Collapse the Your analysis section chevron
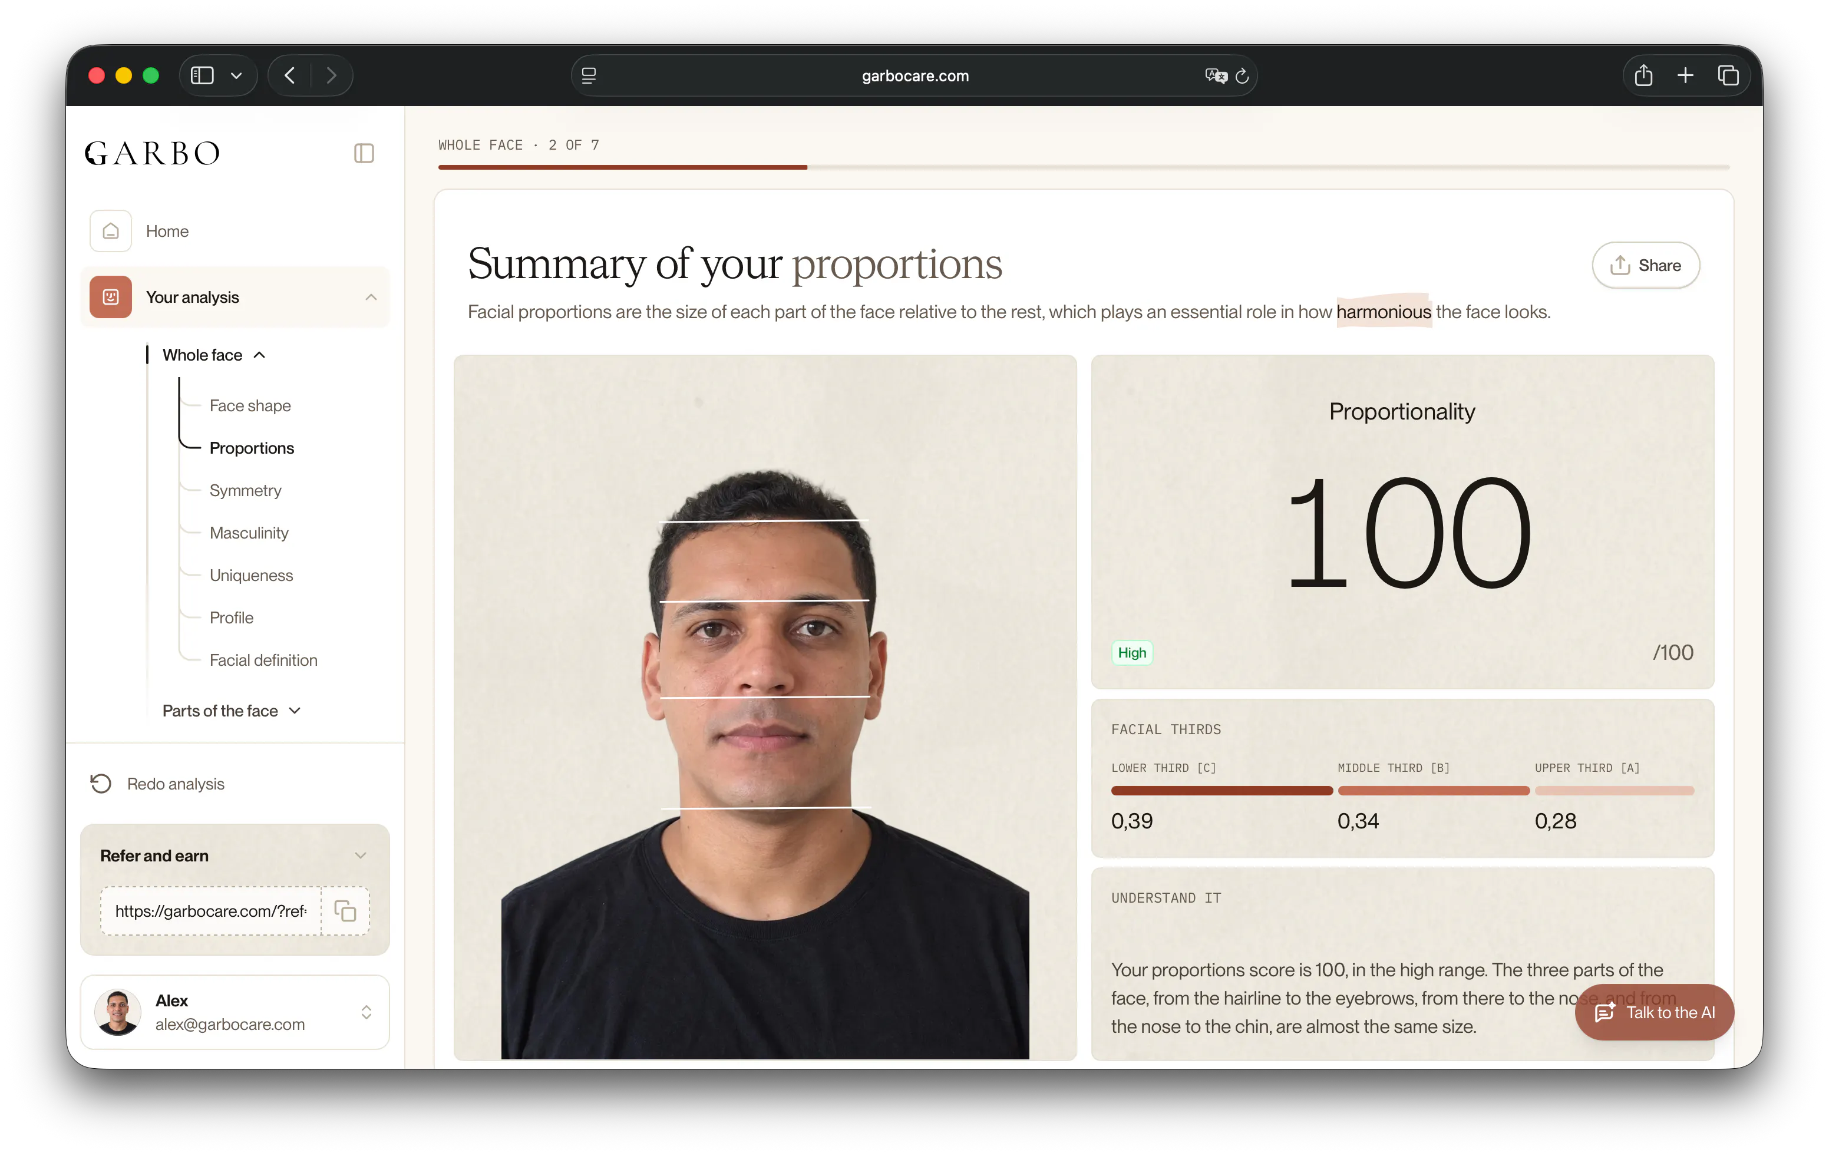 click(x=371, y=297)
